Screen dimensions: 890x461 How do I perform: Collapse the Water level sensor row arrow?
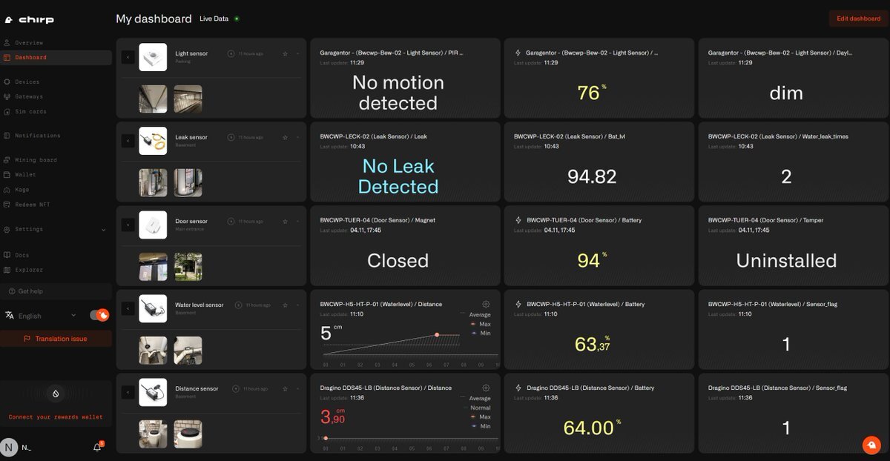coord(128,308)
